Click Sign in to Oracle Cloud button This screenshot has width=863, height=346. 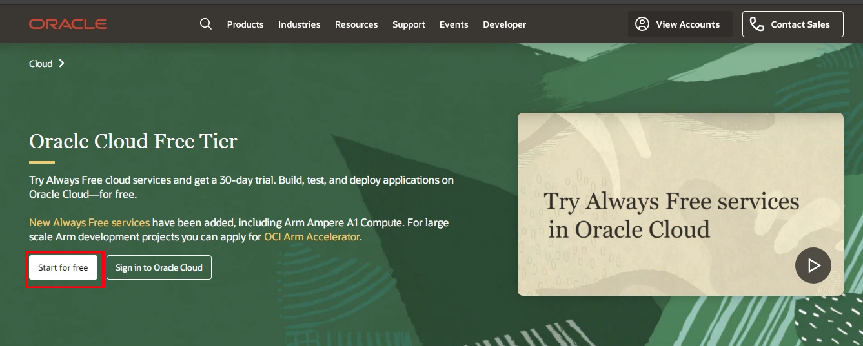pyautogui.click(x=159, y=267)
